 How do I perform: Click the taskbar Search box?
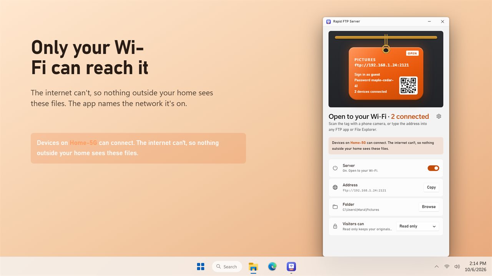227,266
